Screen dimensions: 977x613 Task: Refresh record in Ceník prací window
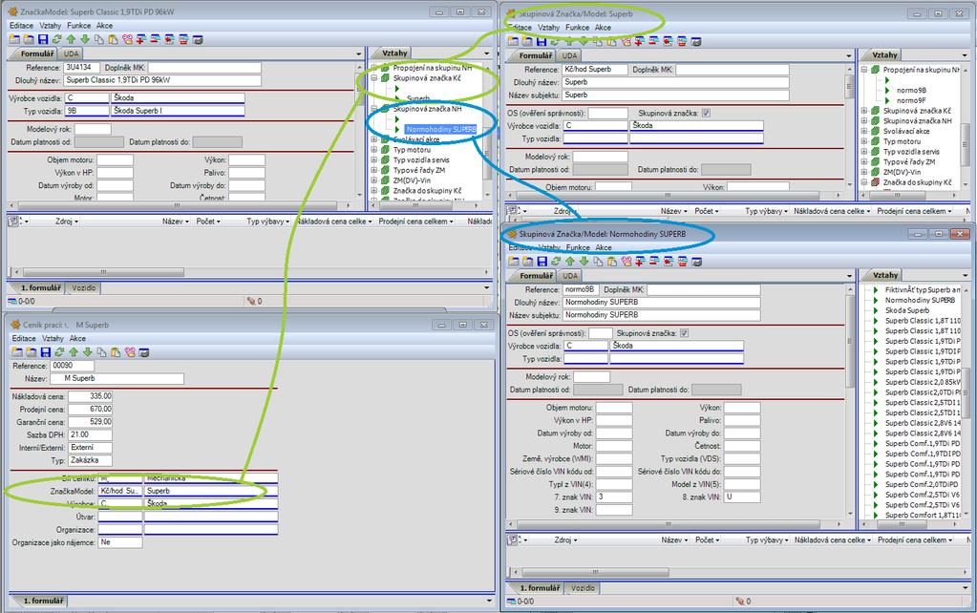pos(59,352)
